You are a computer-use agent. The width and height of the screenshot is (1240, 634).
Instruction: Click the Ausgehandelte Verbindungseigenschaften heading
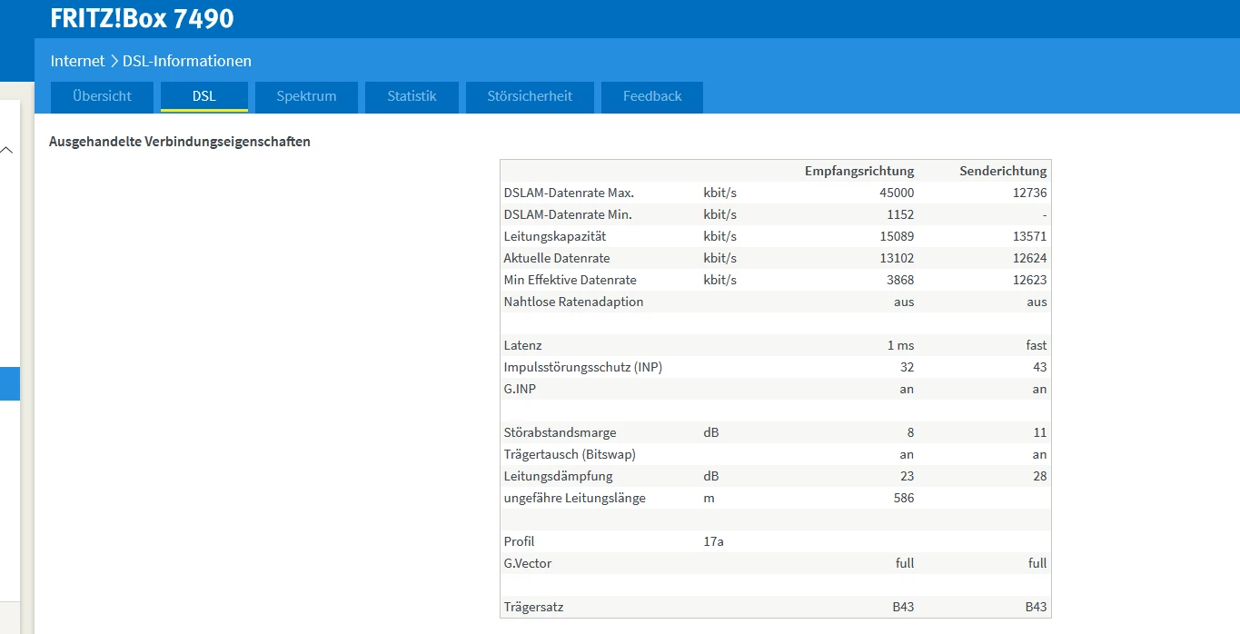[180, 142]
